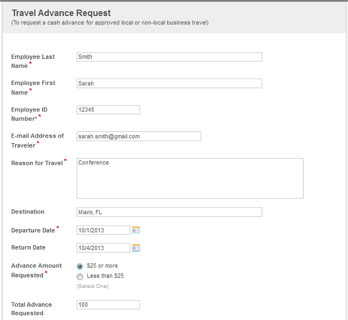348x320 pixels.
Task: Click the "Return Date" label
Action: [x=28, y=247]
